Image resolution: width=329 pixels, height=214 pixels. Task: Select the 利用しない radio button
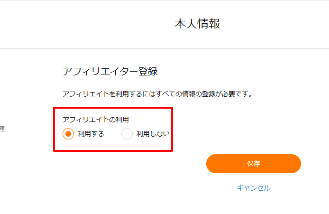pos(127,134)
